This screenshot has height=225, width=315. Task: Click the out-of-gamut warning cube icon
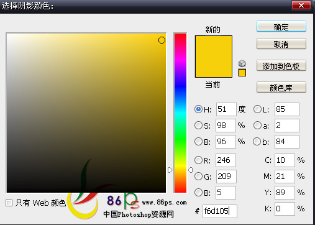point(242,63)
